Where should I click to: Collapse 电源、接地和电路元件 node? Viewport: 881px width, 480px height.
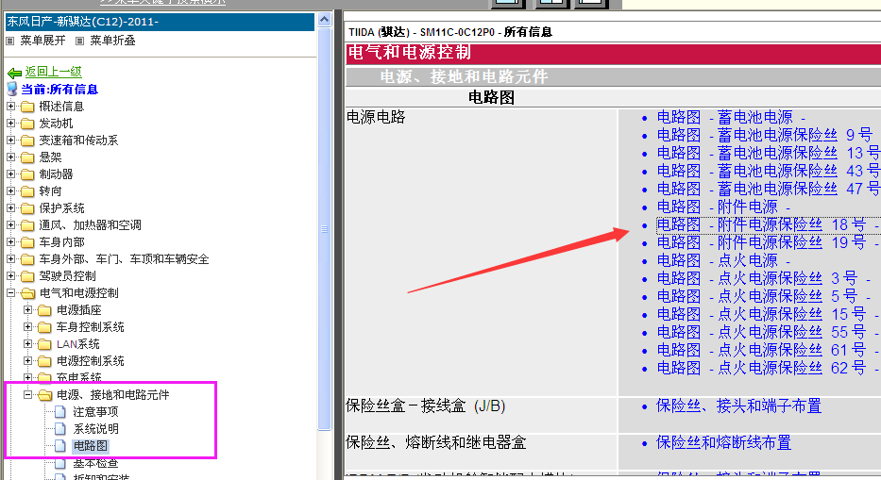click(x=27, y=394)
